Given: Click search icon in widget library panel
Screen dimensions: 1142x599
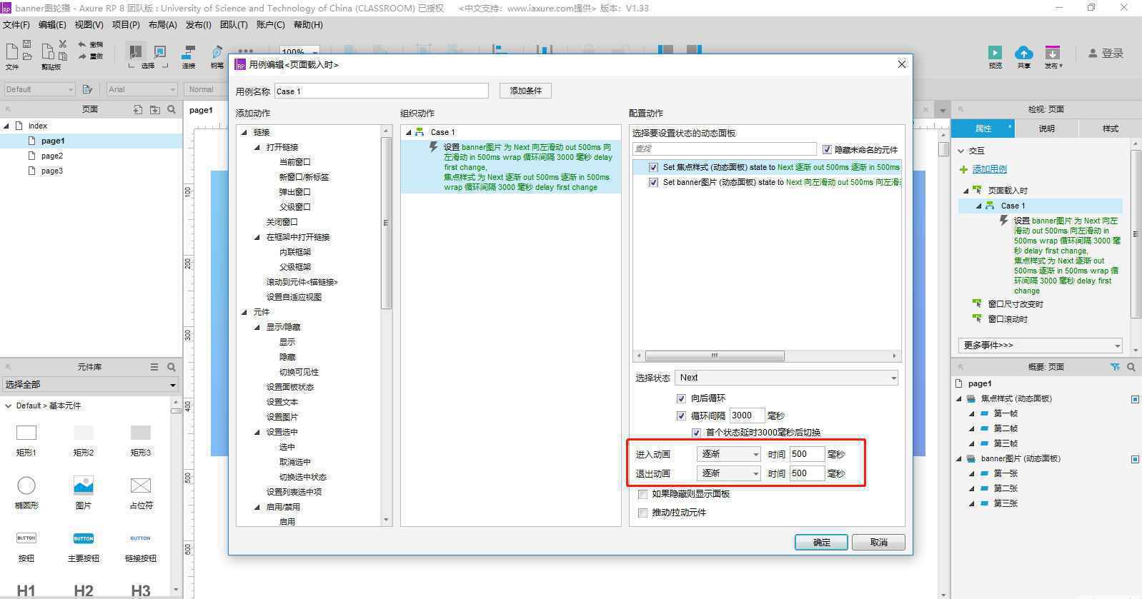Looking at the screenshot, I should click(x=172, y=367).
